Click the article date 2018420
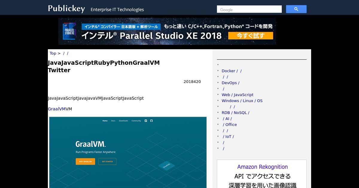The width and height of the screenshot is (359, 188). tap(192, 81)
